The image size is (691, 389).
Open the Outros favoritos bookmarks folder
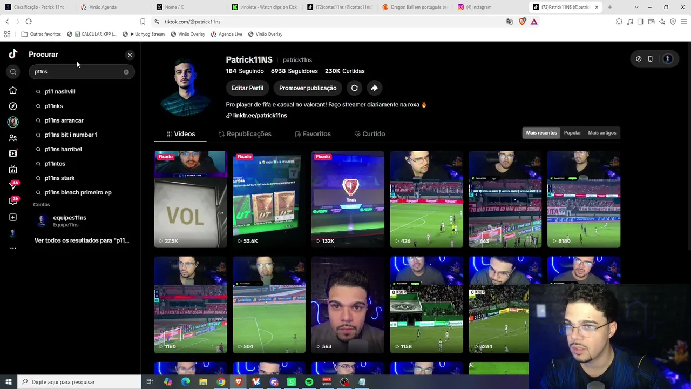(x=41, y=34)
